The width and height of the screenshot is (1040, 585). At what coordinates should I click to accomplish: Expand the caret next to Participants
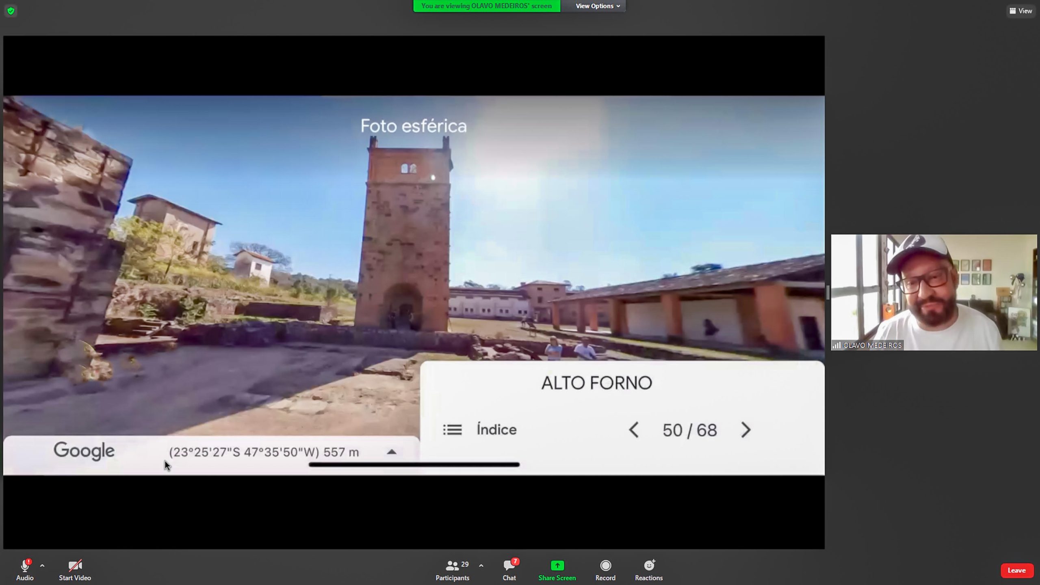(x=481, y=566)
